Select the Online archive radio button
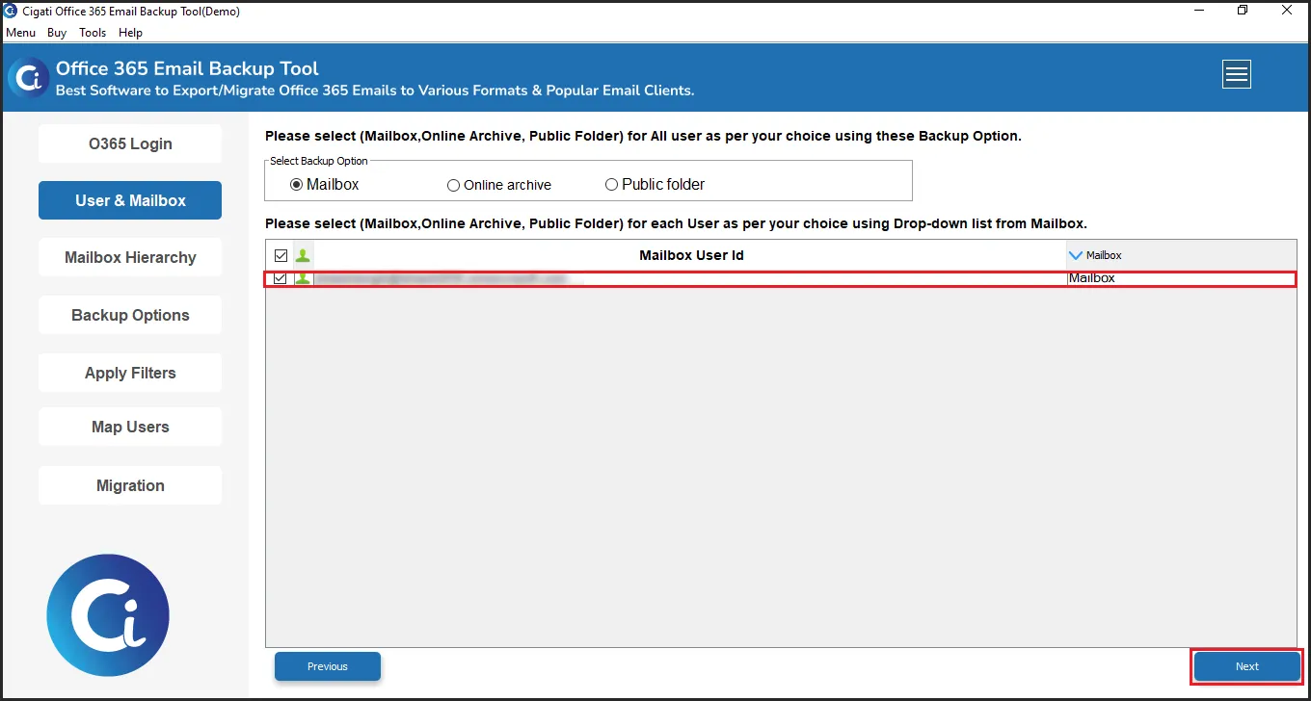Image resolution: width=1311 pixels, height=701 pixels. pos(453,185)
